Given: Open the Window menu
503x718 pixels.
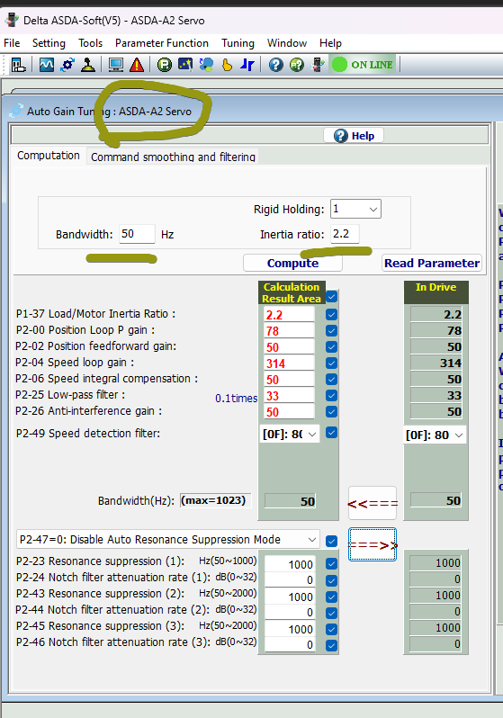Looking at the screenshot, I should tap(287, 43).
